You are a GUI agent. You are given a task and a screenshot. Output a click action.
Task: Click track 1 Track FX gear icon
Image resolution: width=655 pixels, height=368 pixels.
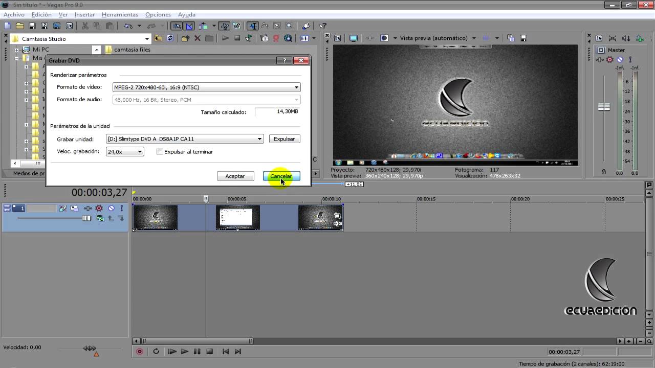click(x=99, y=208)
